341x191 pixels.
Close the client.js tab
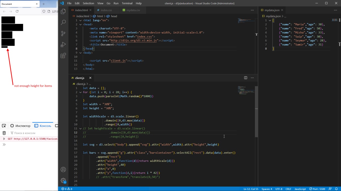90,78
